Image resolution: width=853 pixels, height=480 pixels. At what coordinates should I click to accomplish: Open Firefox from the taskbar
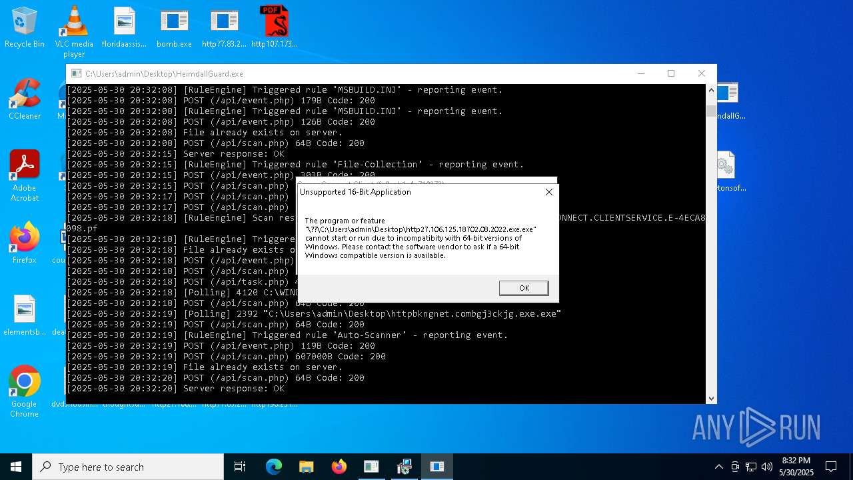point(339,467)
